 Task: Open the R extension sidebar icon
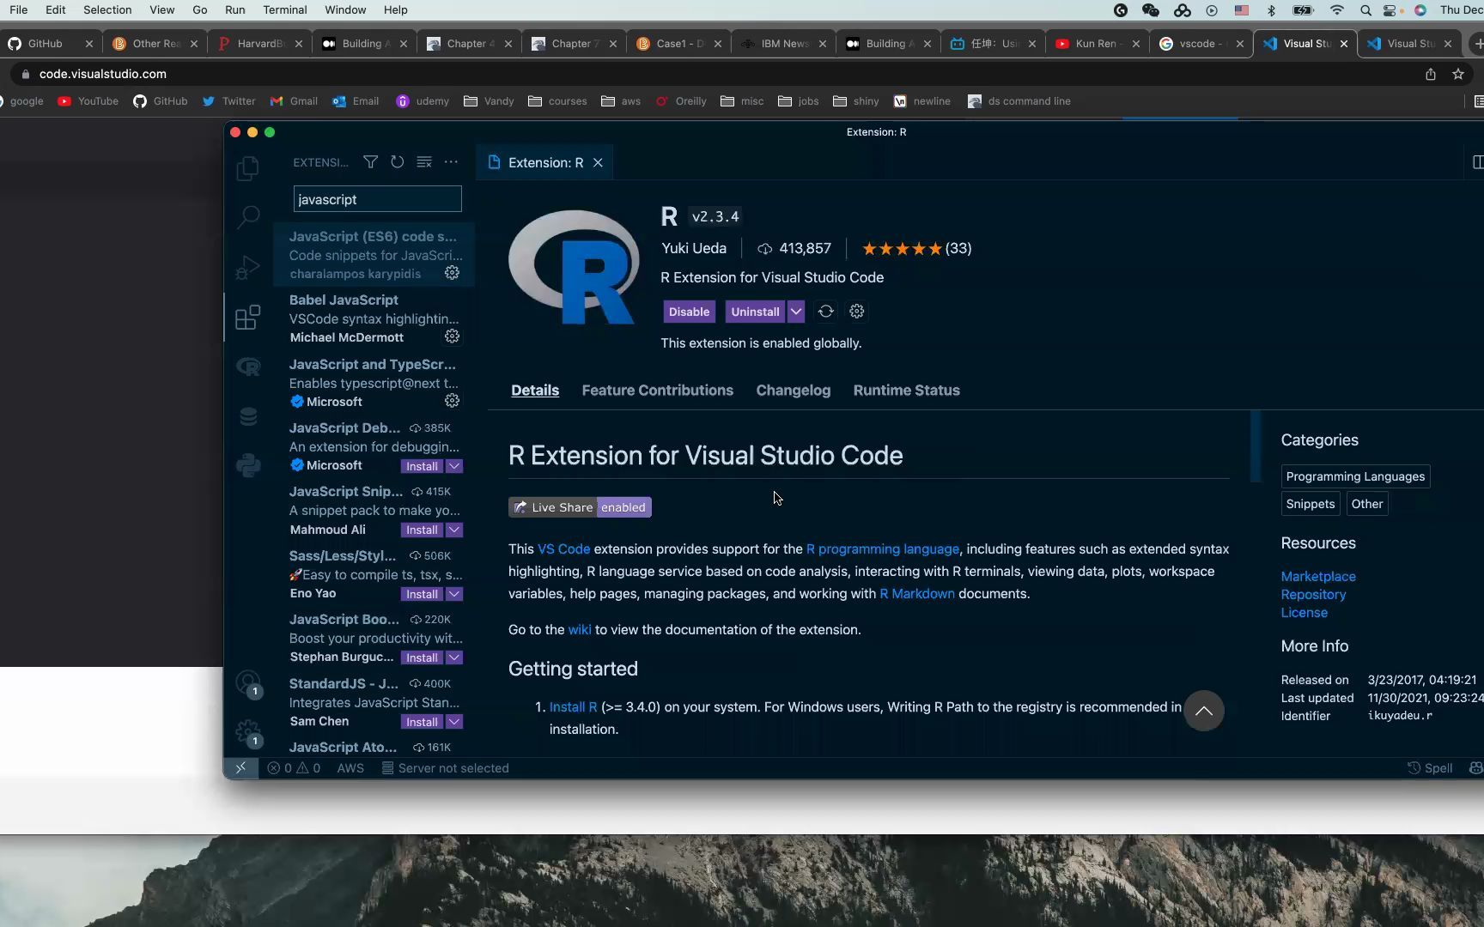pyautogui.click(x=248, y=367)
